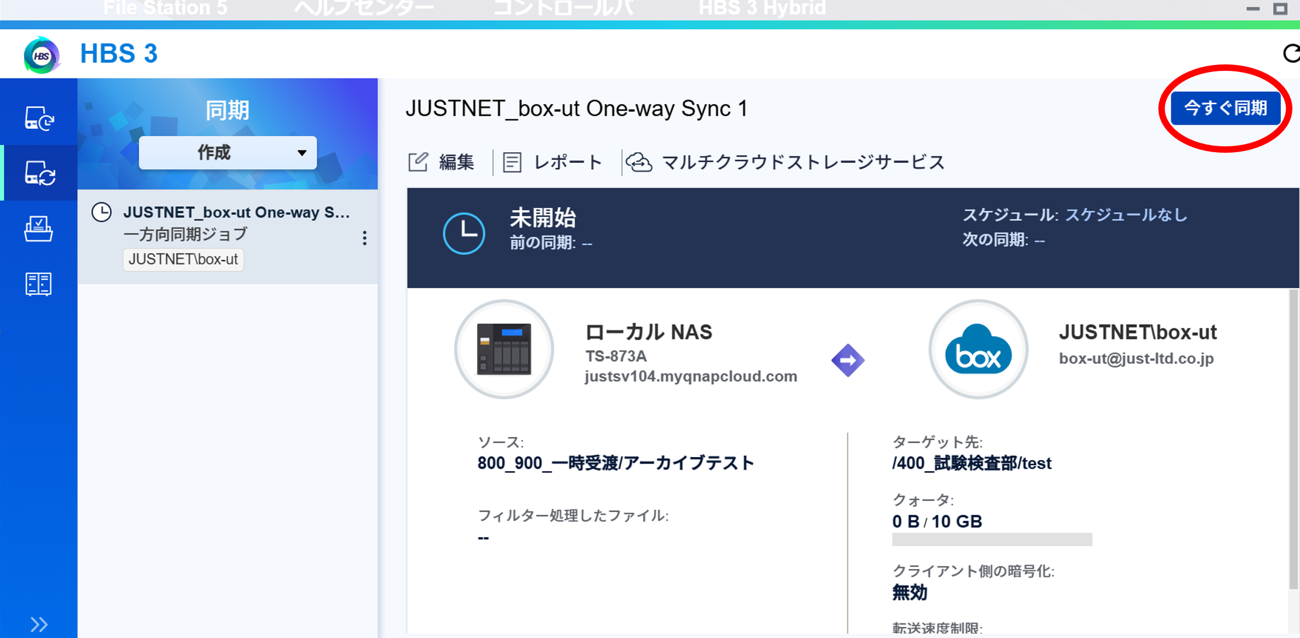Click the JUSTNET\box-ut tag label
The width and height of the screenshot is (1300, 638).
[x=183, y=259]
